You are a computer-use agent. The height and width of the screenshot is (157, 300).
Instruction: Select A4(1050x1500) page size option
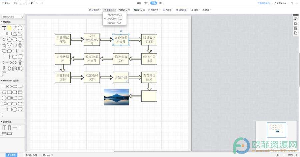coord(114,19)
